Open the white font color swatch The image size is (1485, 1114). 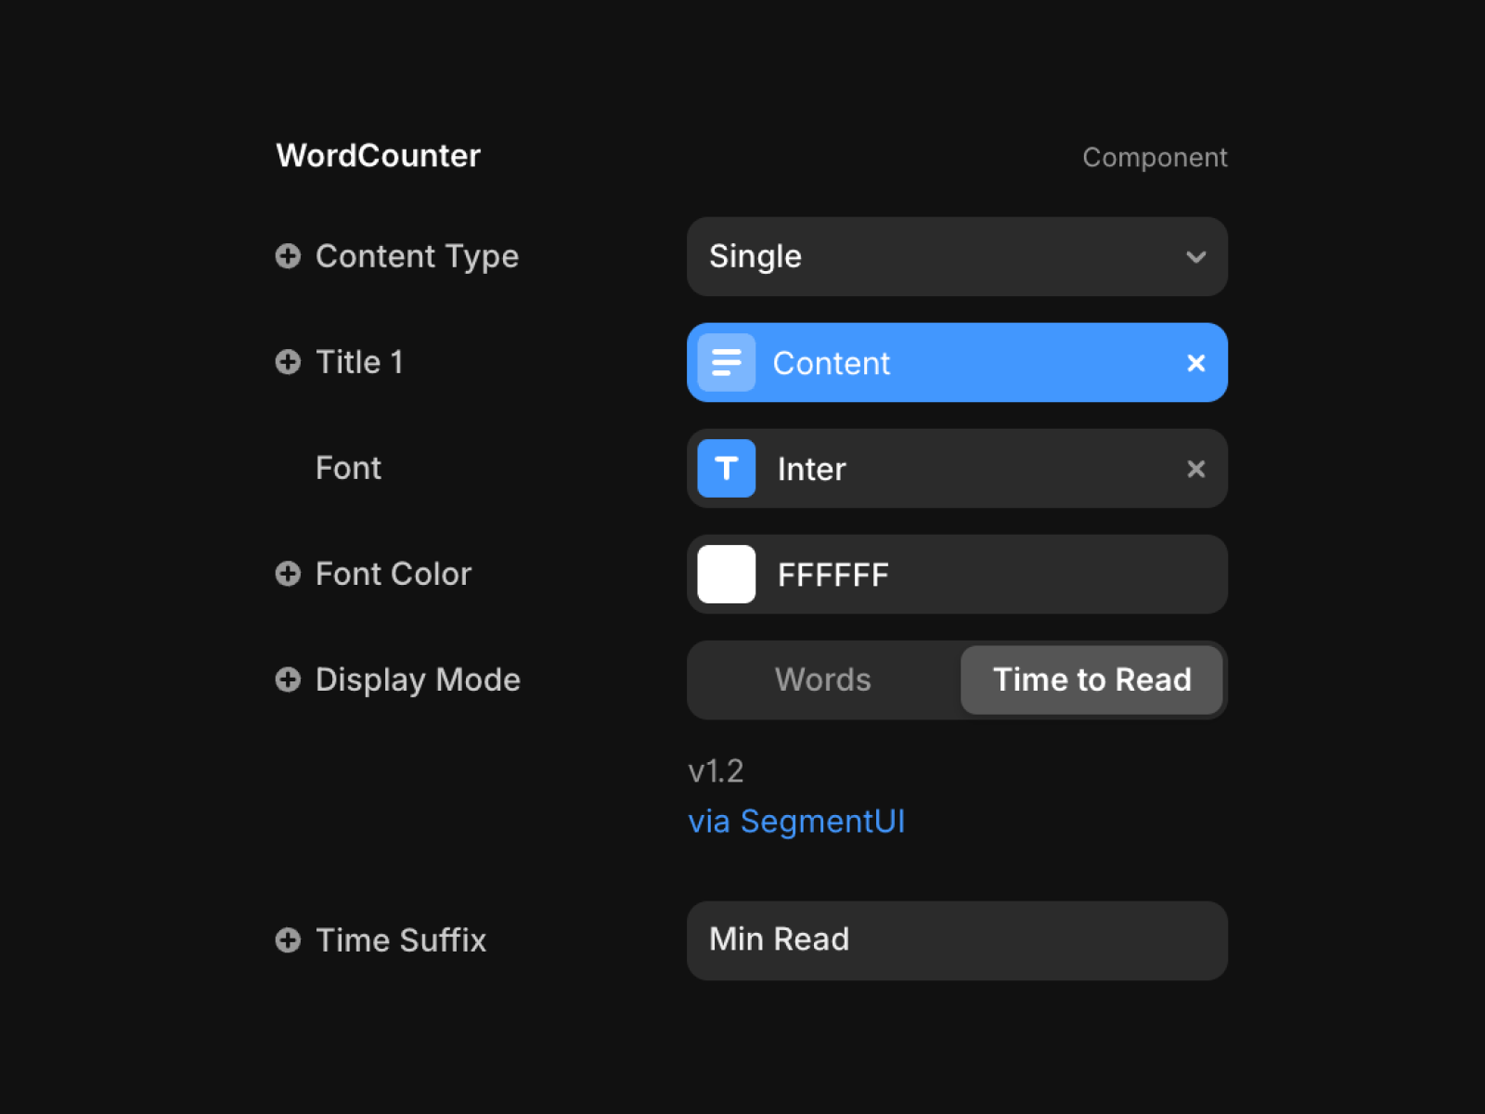(x=726, y=574)
